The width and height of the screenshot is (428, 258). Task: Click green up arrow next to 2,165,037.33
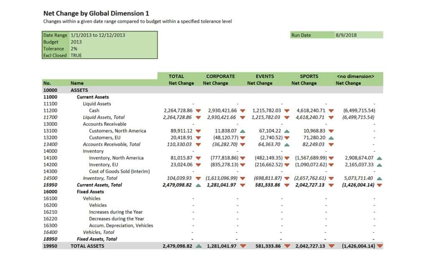(x=379, y=165)
